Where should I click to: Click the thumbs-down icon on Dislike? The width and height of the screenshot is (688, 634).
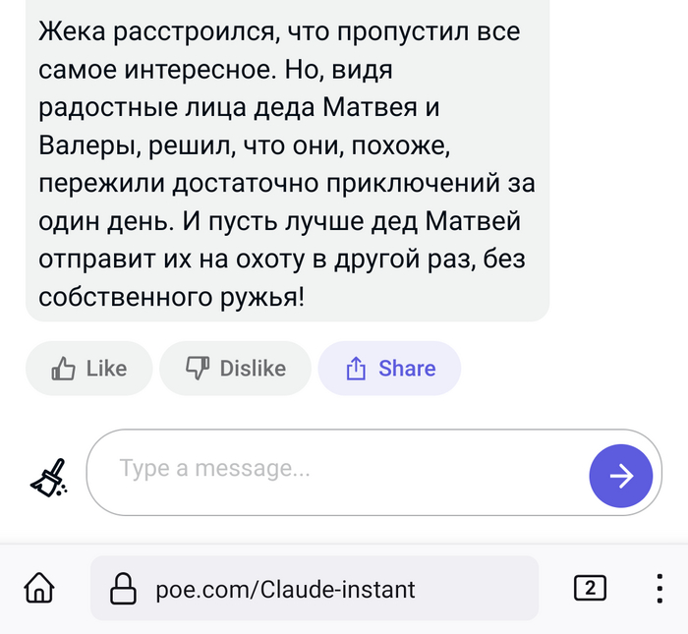198,369
